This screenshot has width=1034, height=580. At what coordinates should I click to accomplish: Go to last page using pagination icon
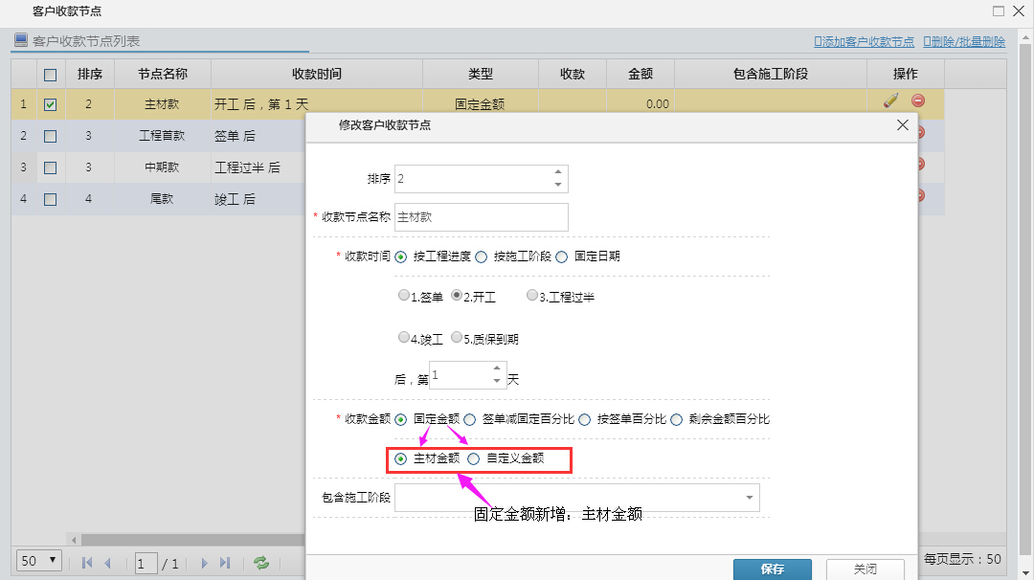point(227,563)
